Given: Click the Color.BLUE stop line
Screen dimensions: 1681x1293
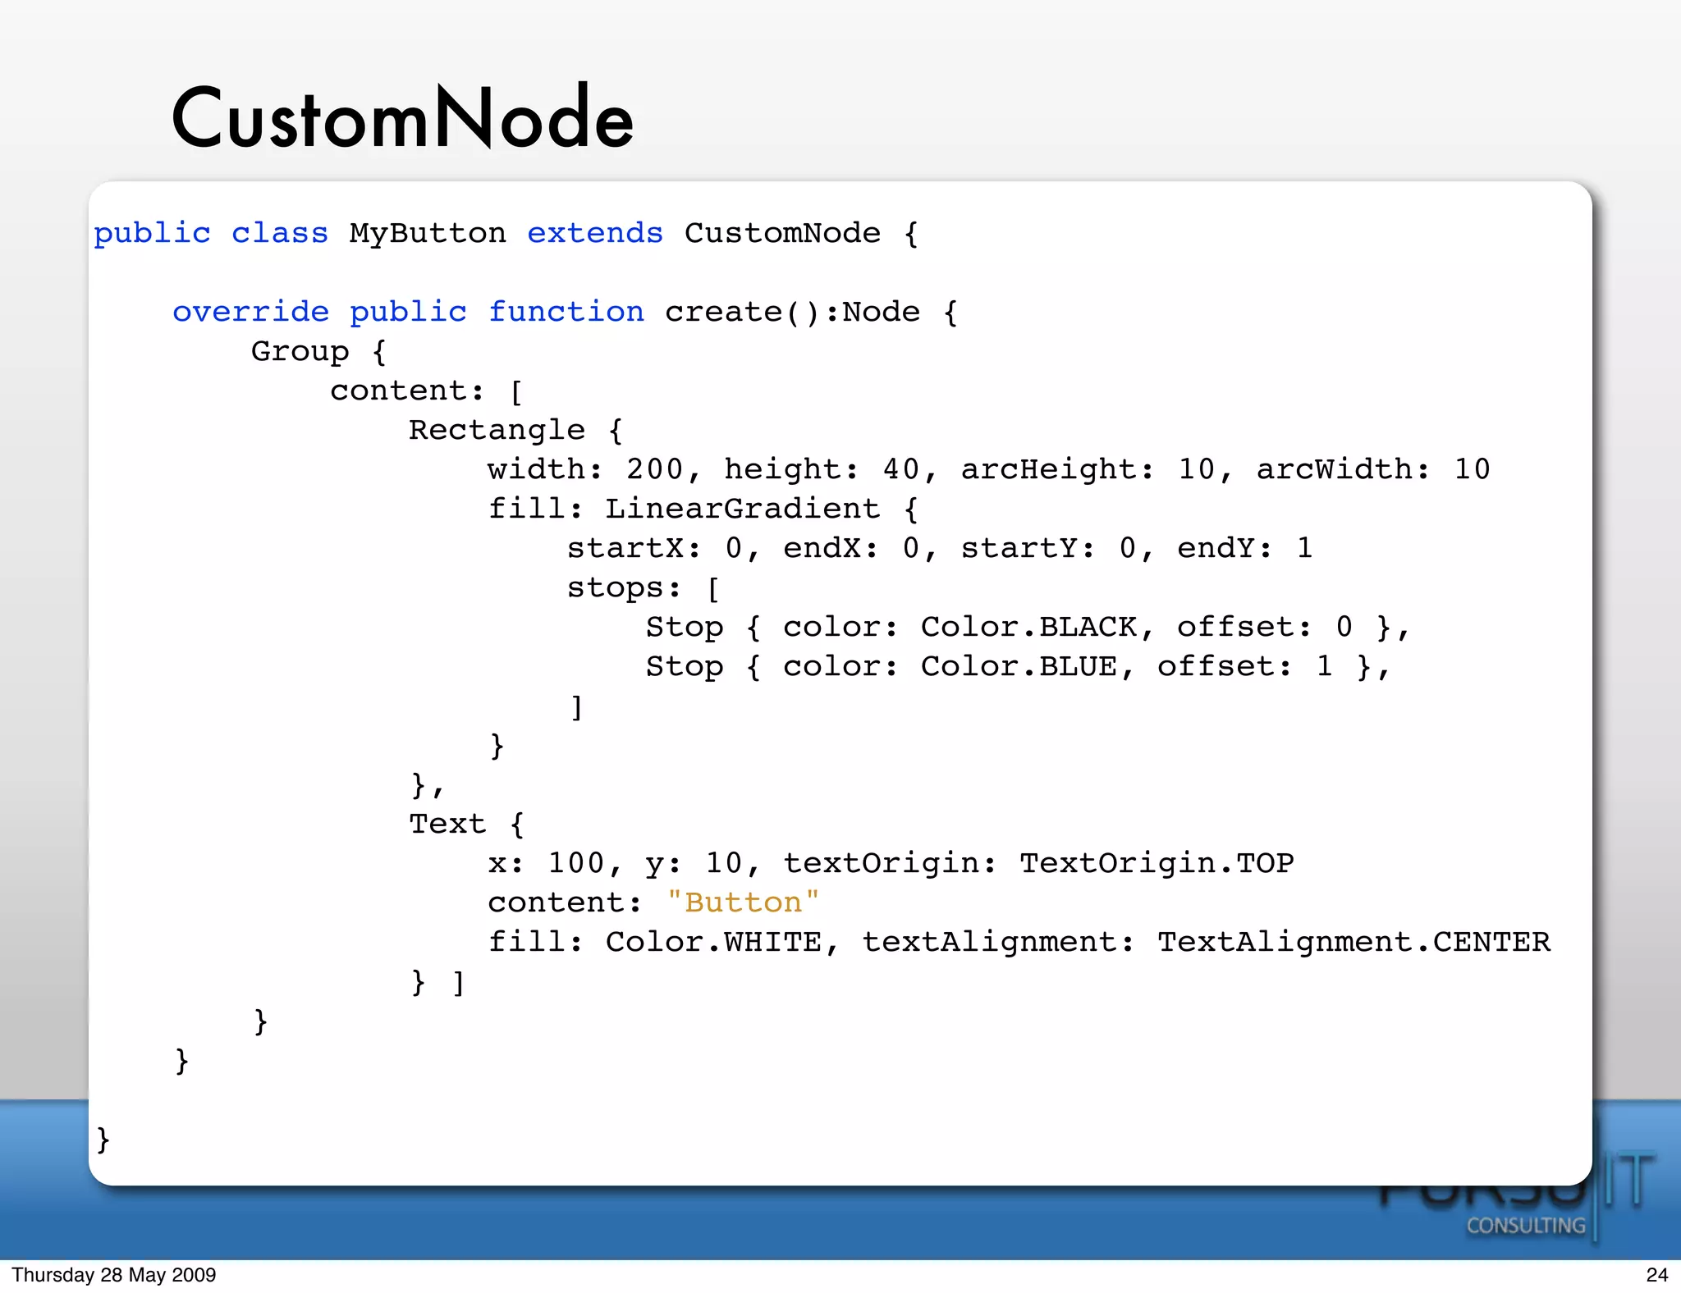Looking at the screenshot, I should (1016, 666).
